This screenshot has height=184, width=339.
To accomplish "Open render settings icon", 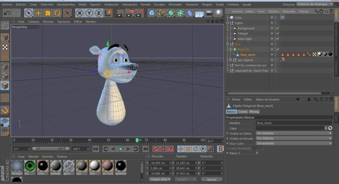I will tap(139, 13).
